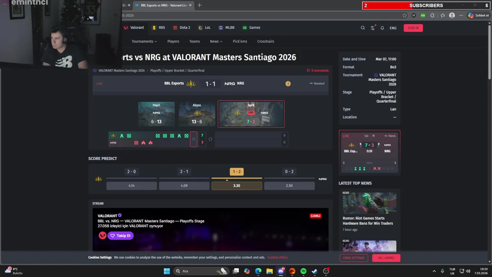Open Windows Start menu
Image resolution: width=492 pixels, height=277 pixels.
pos(167,271)
